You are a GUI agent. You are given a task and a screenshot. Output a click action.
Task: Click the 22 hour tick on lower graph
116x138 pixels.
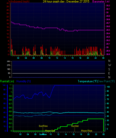(x=96, y=134)
